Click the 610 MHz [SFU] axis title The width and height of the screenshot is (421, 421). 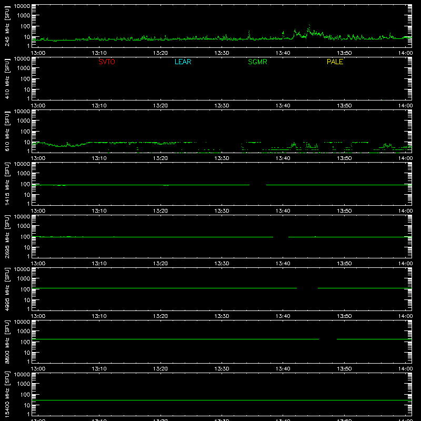coord(7,131)
